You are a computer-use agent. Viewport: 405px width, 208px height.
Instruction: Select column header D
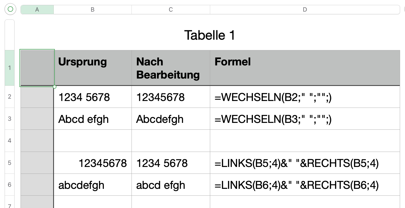click(x=305, y=10)
